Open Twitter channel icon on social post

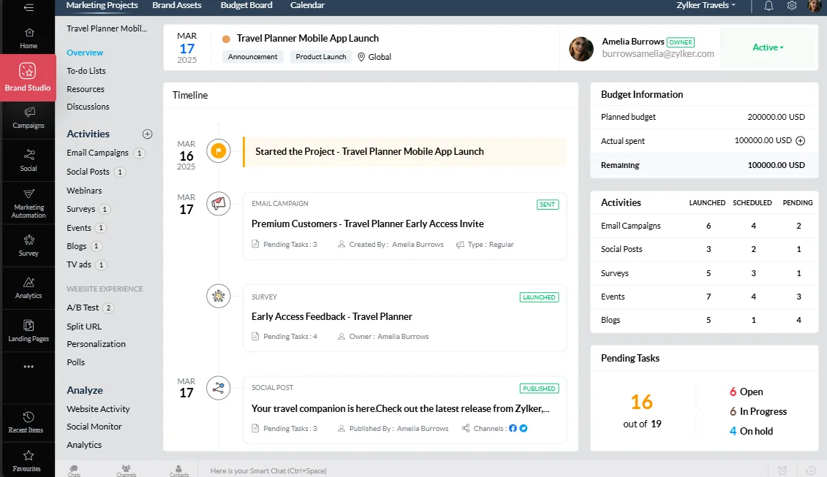tap(524, 428)
